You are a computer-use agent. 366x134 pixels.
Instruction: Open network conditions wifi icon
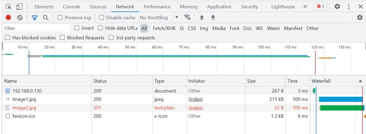(x=187, y=18)
